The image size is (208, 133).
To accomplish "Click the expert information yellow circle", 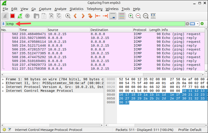I will point(4,130).
